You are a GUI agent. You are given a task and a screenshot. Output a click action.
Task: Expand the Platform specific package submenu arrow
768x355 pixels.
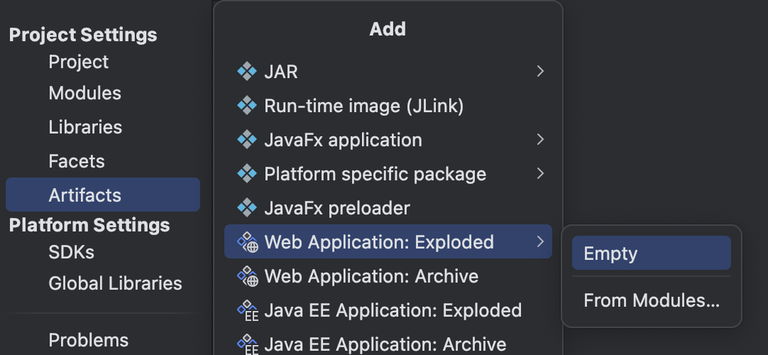540,174
